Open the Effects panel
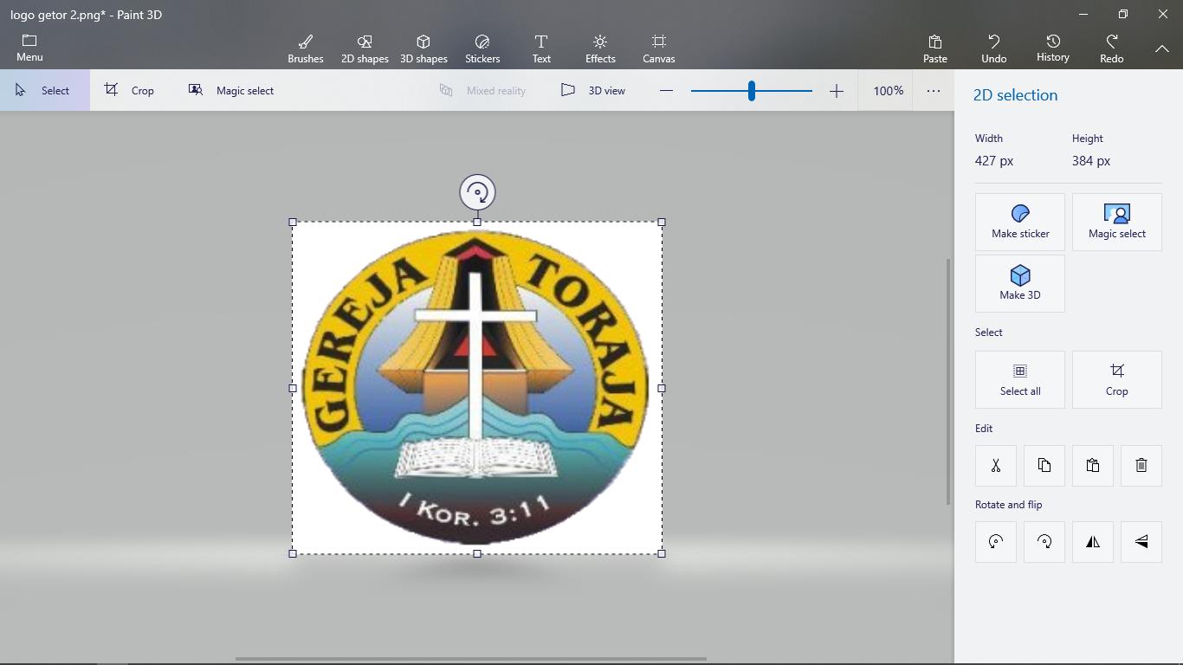The image size is (1183, 665). (x=600, y=48)
